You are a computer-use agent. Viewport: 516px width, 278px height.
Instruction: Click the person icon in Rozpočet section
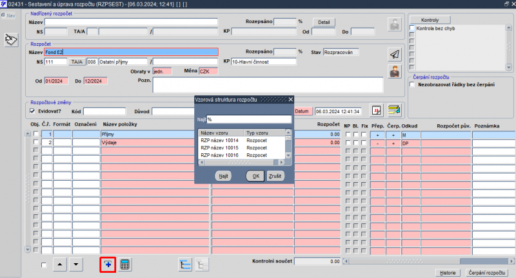click(x=395, y=71)
